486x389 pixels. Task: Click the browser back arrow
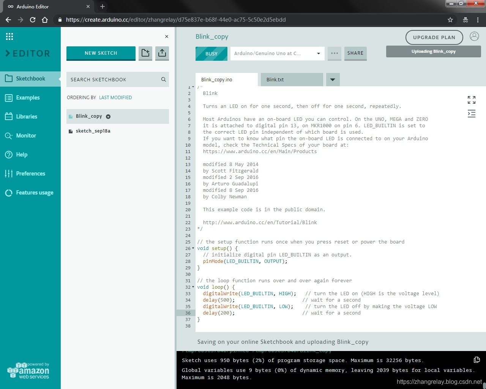tap(8, 20)
